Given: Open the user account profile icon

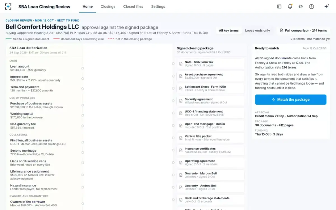Looking at the screenshot, I should pos(311,6).
